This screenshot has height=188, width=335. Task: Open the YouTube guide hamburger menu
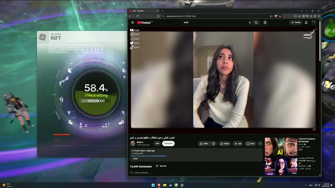click(133, 22)
